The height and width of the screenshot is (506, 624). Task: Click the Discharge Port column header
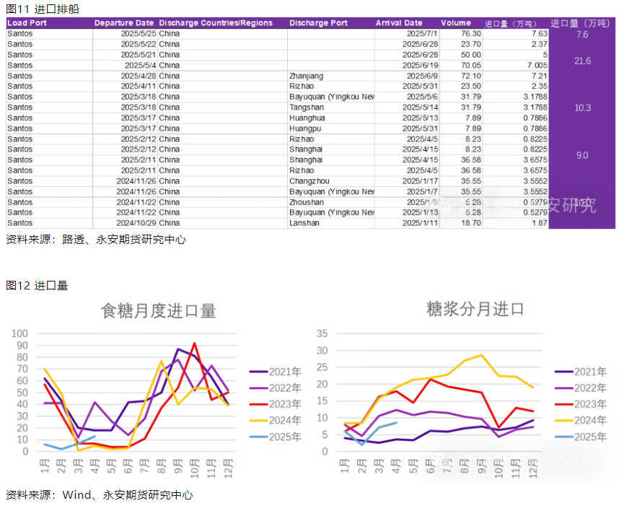tap(318, 23)
